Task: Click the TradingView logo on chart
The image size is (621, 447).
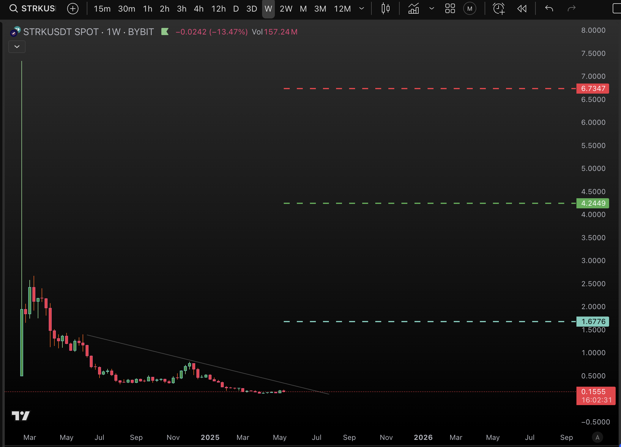Action: pyautogui.click(x=21, y=416)
